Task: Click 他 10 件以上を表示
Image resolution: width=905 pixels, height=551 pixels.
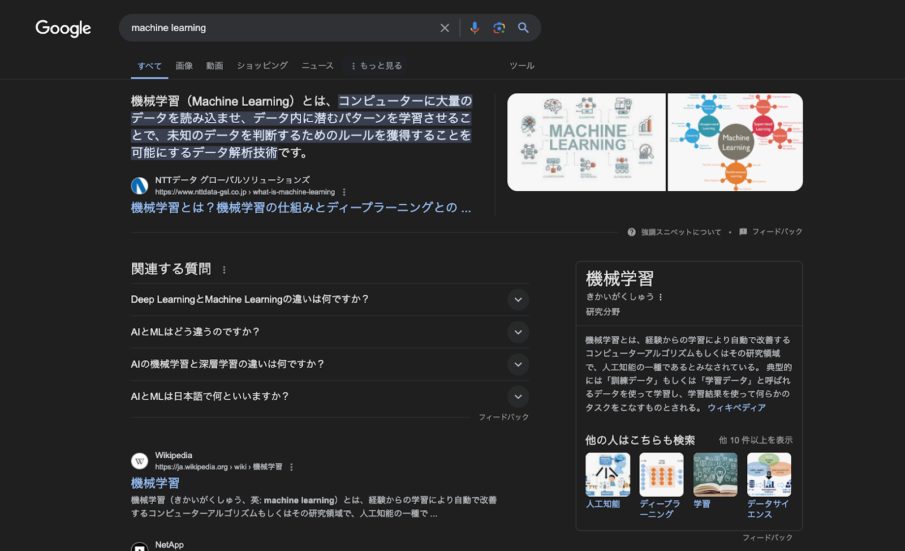Action: click(x=756, y=440)
